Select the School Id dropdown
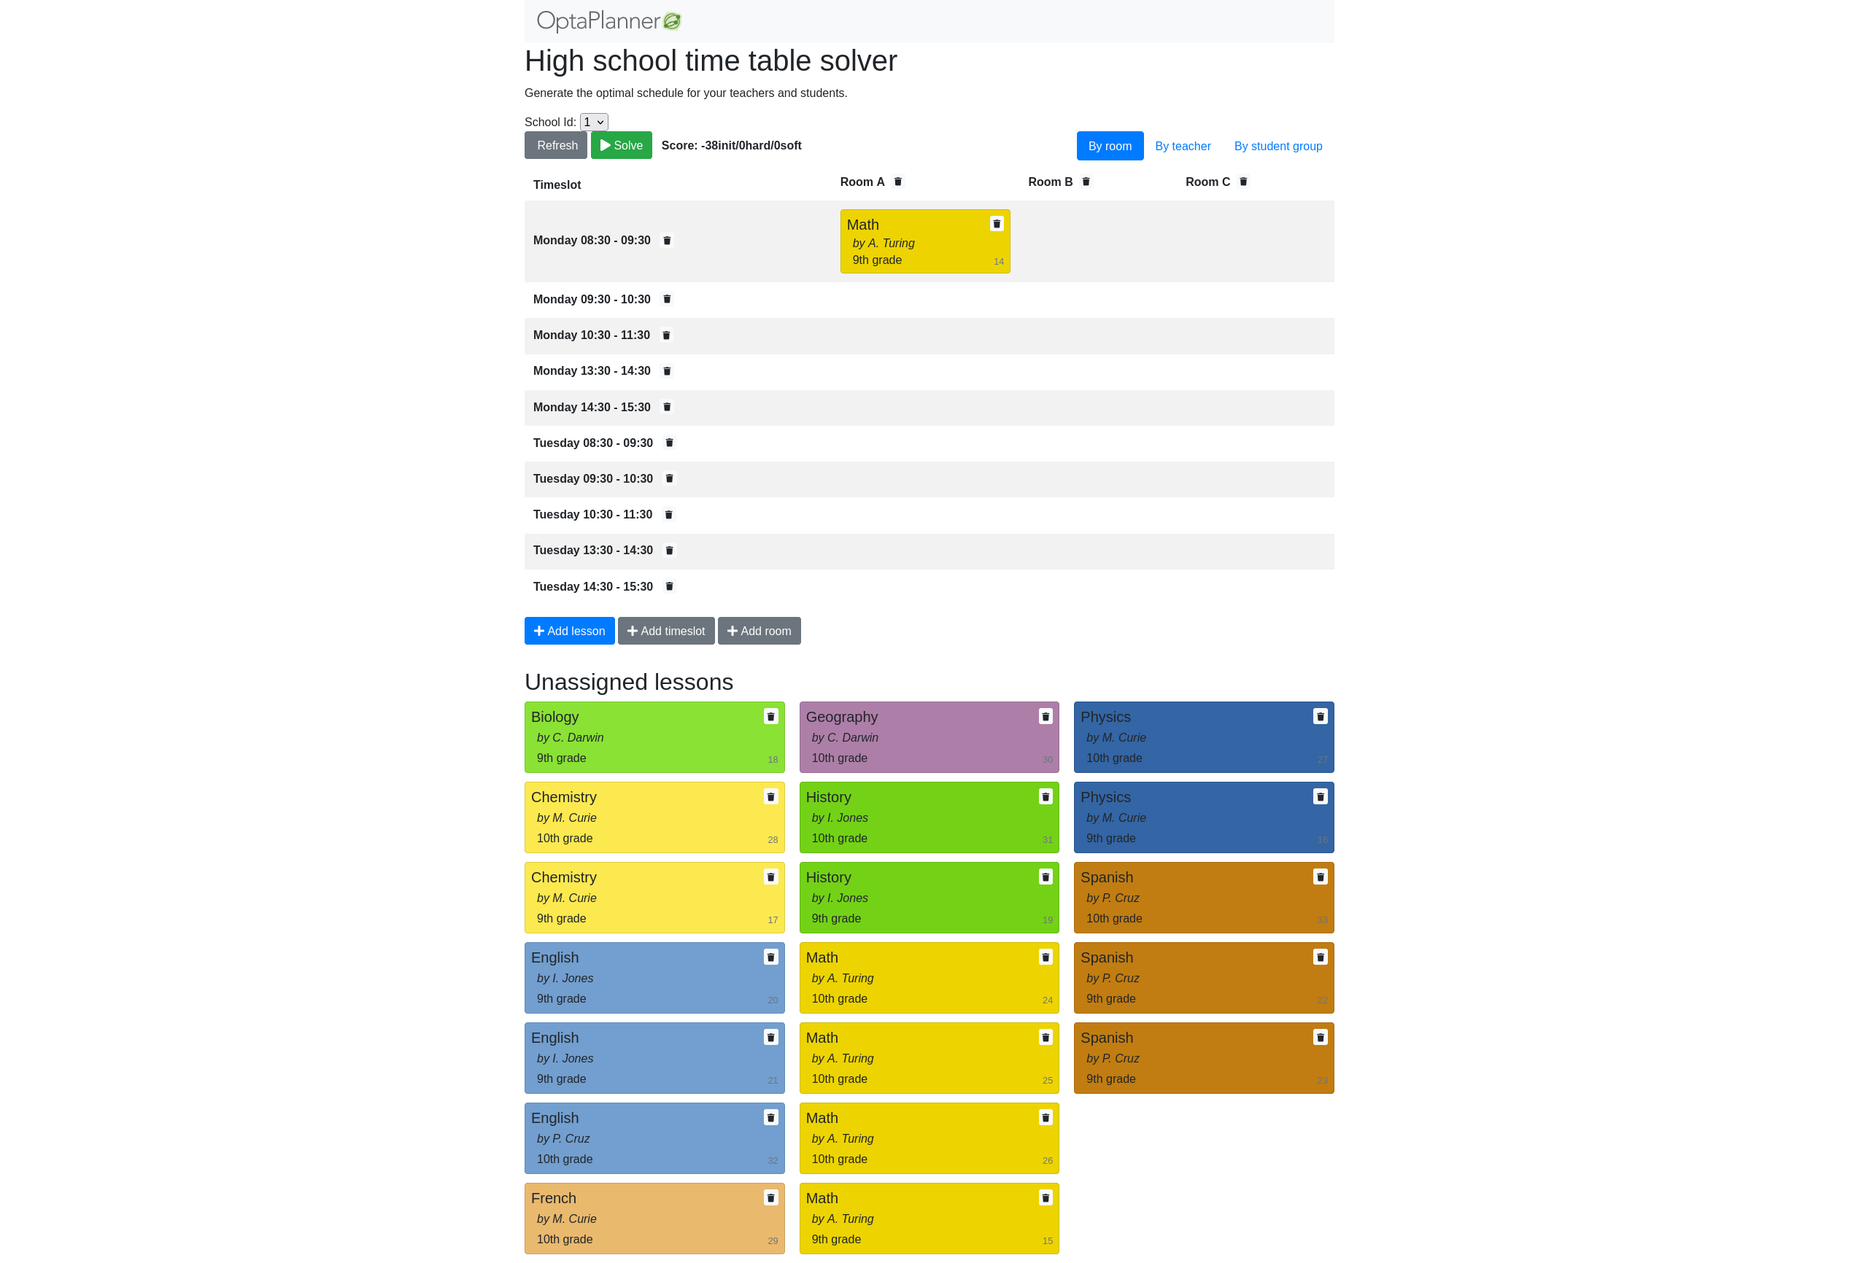This screenshot has width=1859, height=1263. (x=594, y=121)
